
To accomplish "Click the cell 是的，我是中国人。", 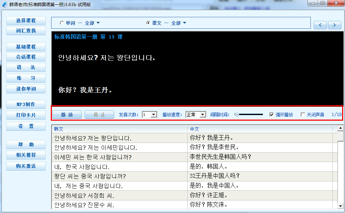I will pos(260,186).
